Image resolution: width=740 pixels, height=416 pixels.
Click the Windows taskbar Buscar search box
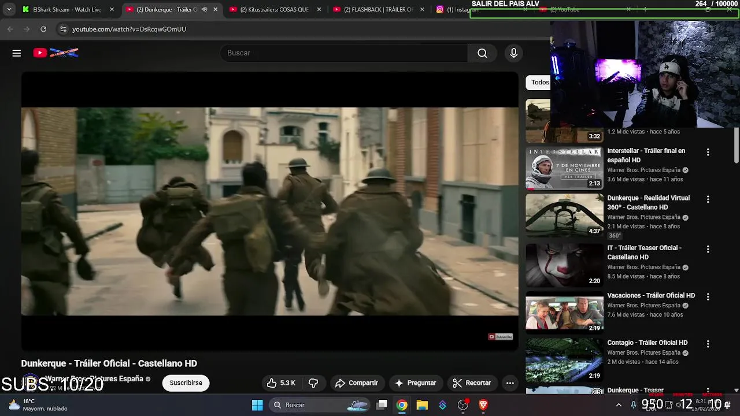[320, 405]
